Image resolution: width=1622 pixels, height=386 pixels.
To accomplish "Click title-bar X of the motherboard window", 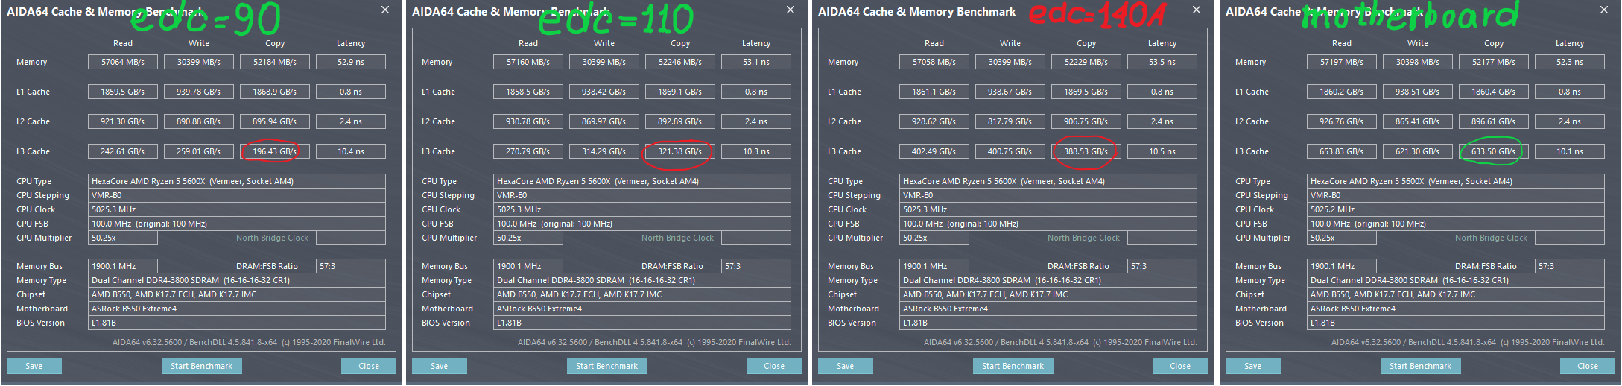I will (x=1604, y=10).
